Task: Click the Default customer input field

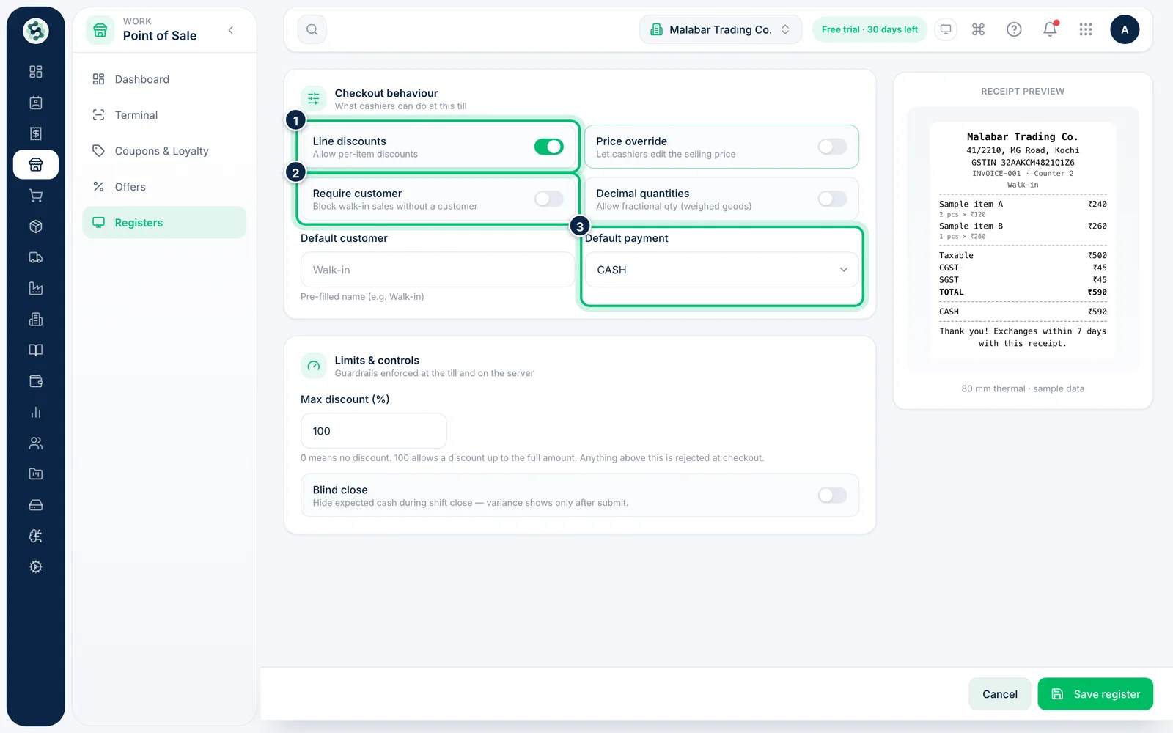Action: [x=438, y=270]
